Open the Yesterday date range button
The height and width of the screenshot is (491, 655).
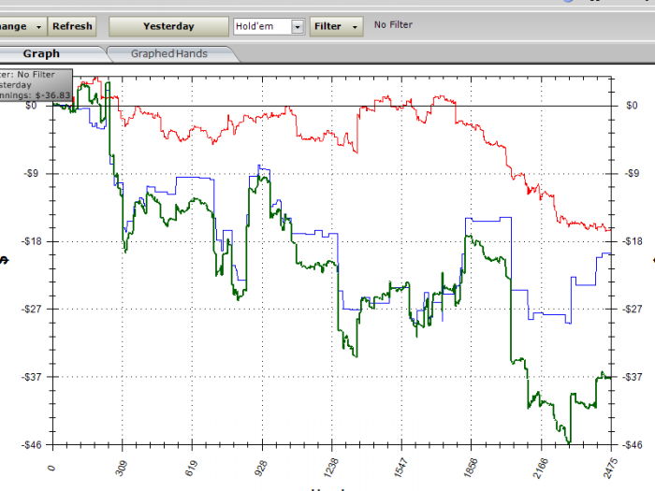point(168,26)
